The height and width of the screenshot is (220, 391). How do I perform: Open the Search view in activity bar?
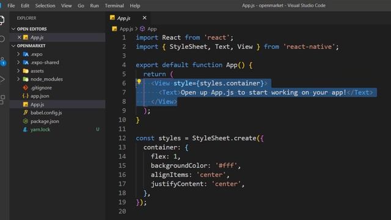point(2,39)
